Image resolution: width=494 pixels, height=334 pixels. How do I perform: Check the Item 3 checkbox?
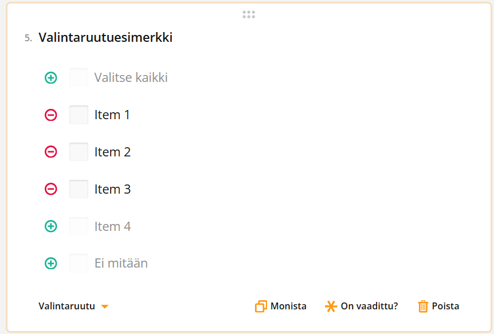[79, 189]
